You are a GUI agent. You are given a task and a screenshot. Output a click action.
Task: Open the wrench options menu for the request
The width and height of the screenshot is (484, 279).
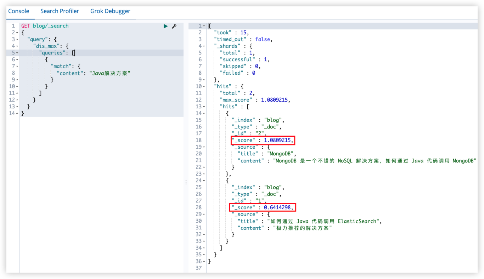click(174, 26)
